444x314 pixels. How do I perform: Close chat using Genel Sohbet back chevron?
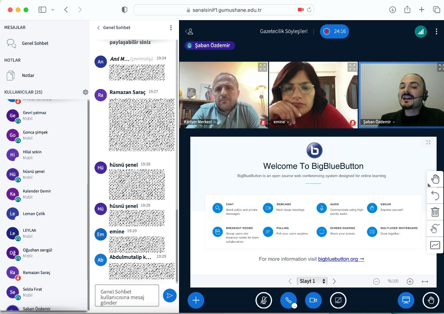click(99, 28)
